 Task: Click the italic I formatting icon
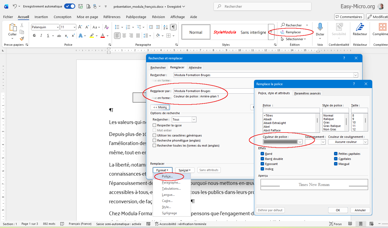coord(41,36)
